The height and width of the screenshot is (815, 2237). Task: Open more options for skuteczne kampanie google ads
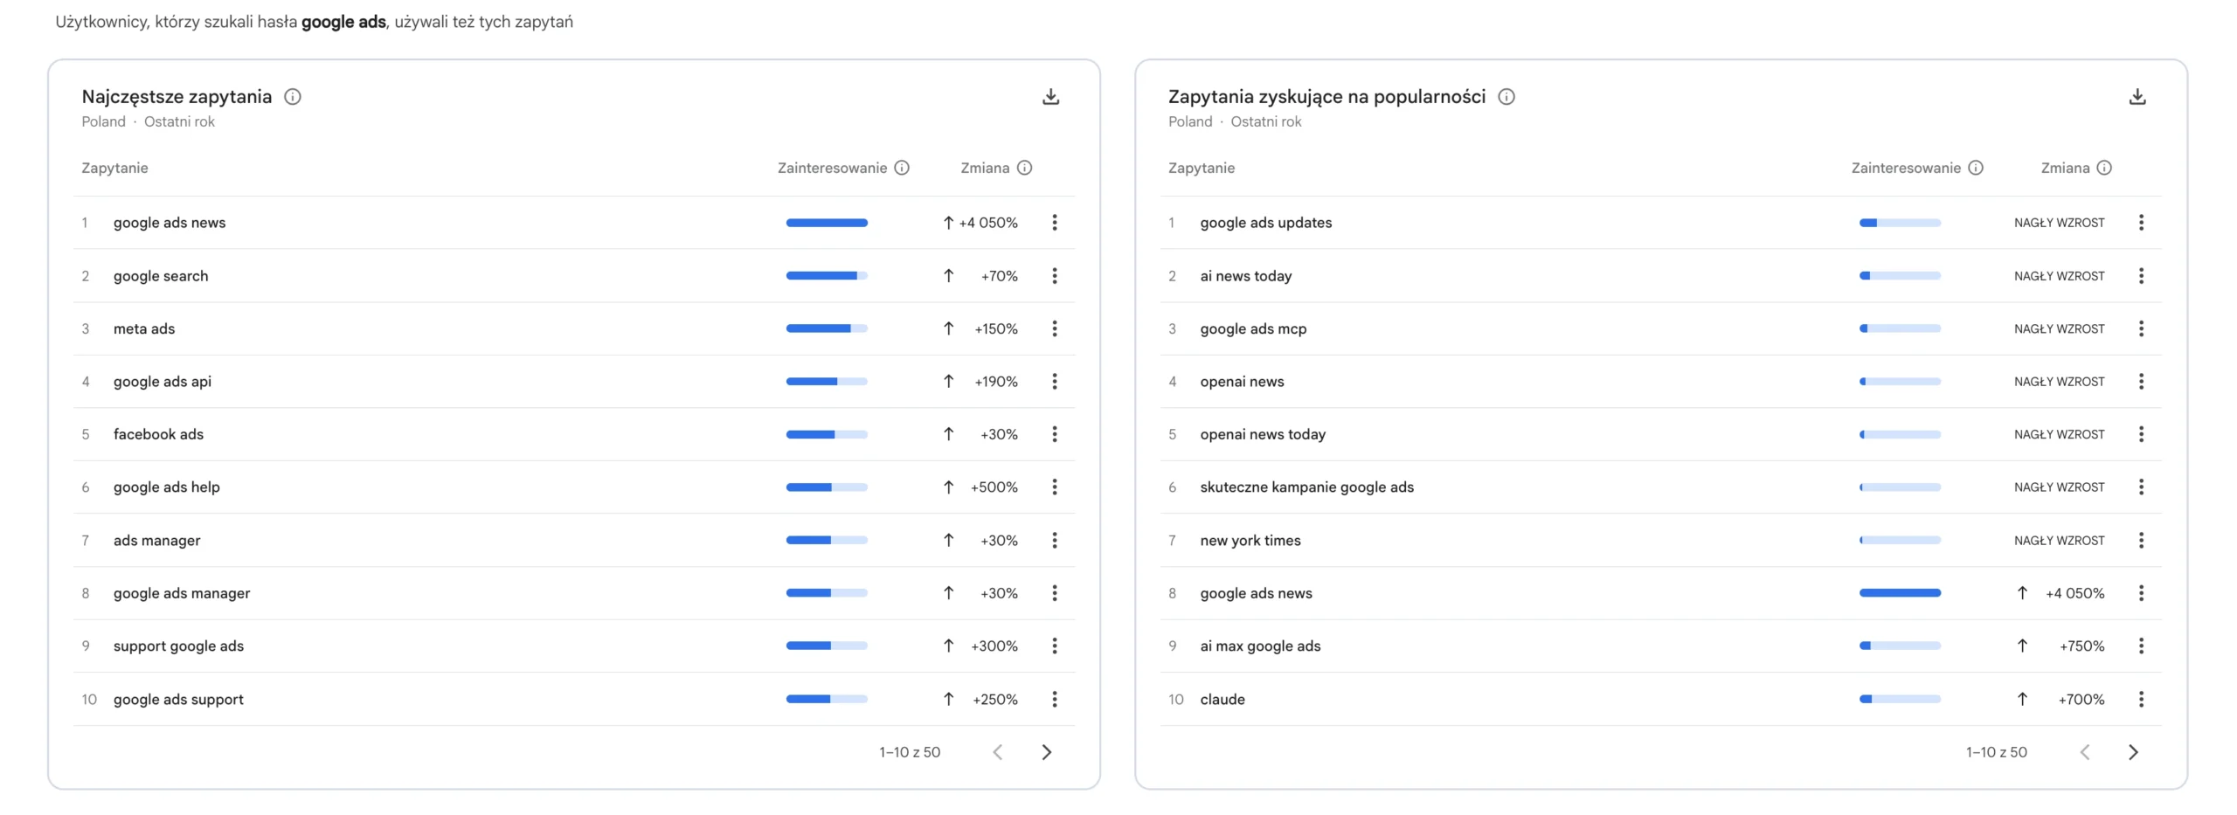pos(2141,487)
